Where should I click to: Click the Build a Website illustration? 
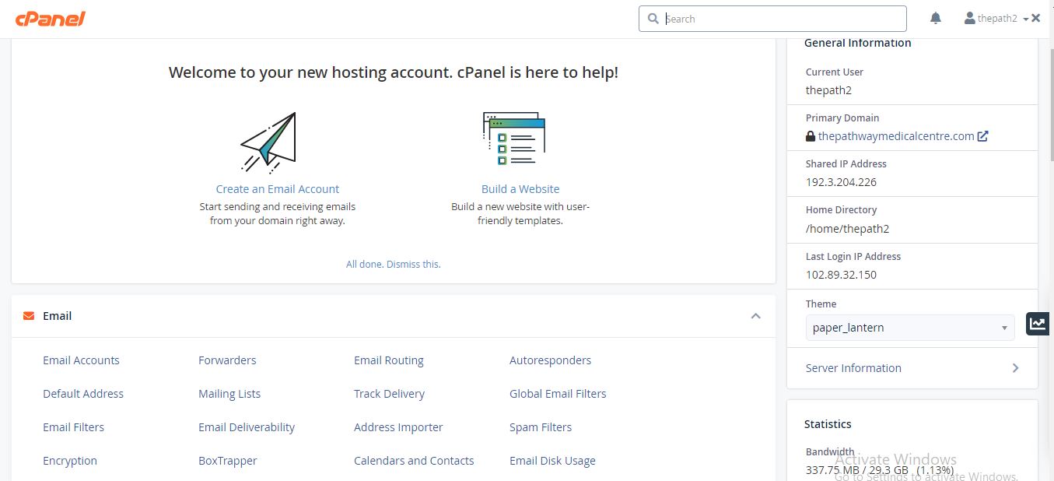(514, 139)
